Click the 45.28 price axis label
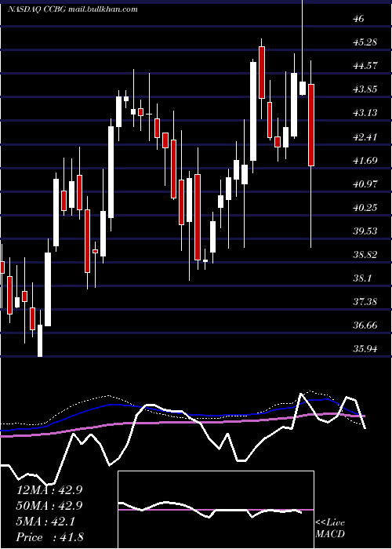Viewport: 392px width, 549px height. point(365,42)
